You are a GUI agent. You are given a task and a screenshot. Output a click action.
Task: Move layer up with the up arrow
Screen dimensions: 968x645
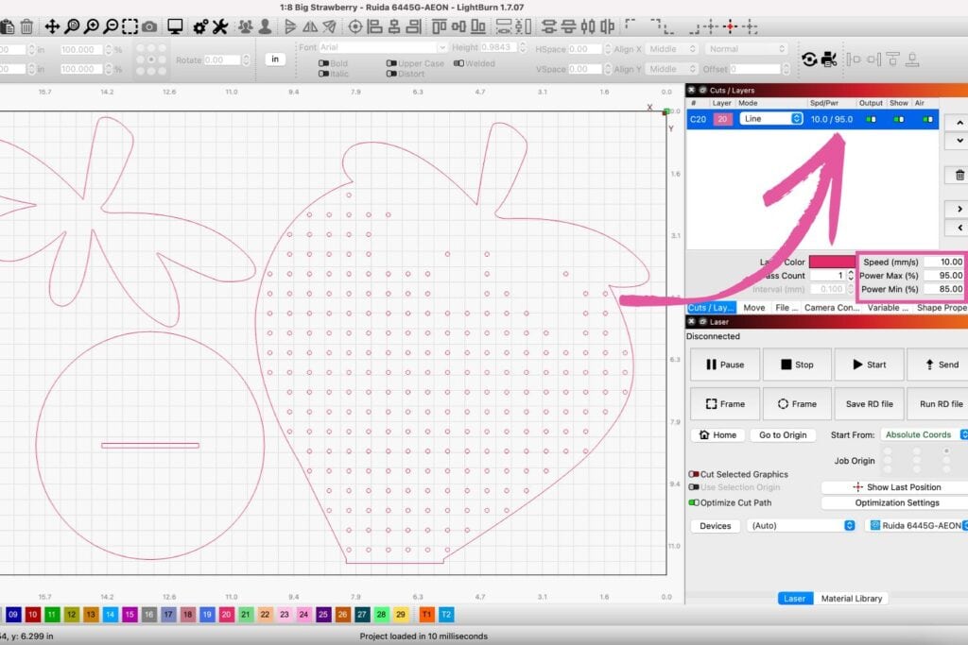point(959,123)
